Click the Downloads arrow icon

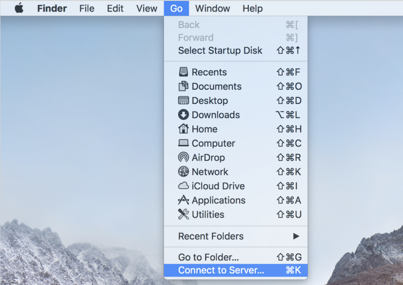[x=183, y=115]
